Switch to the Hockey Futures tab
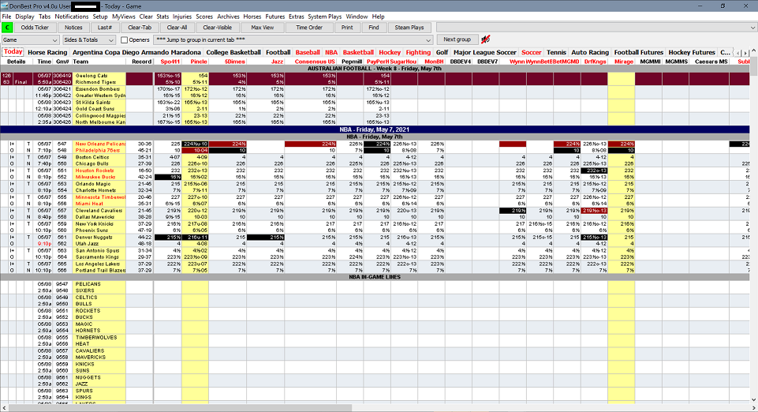 click(692, 52)
